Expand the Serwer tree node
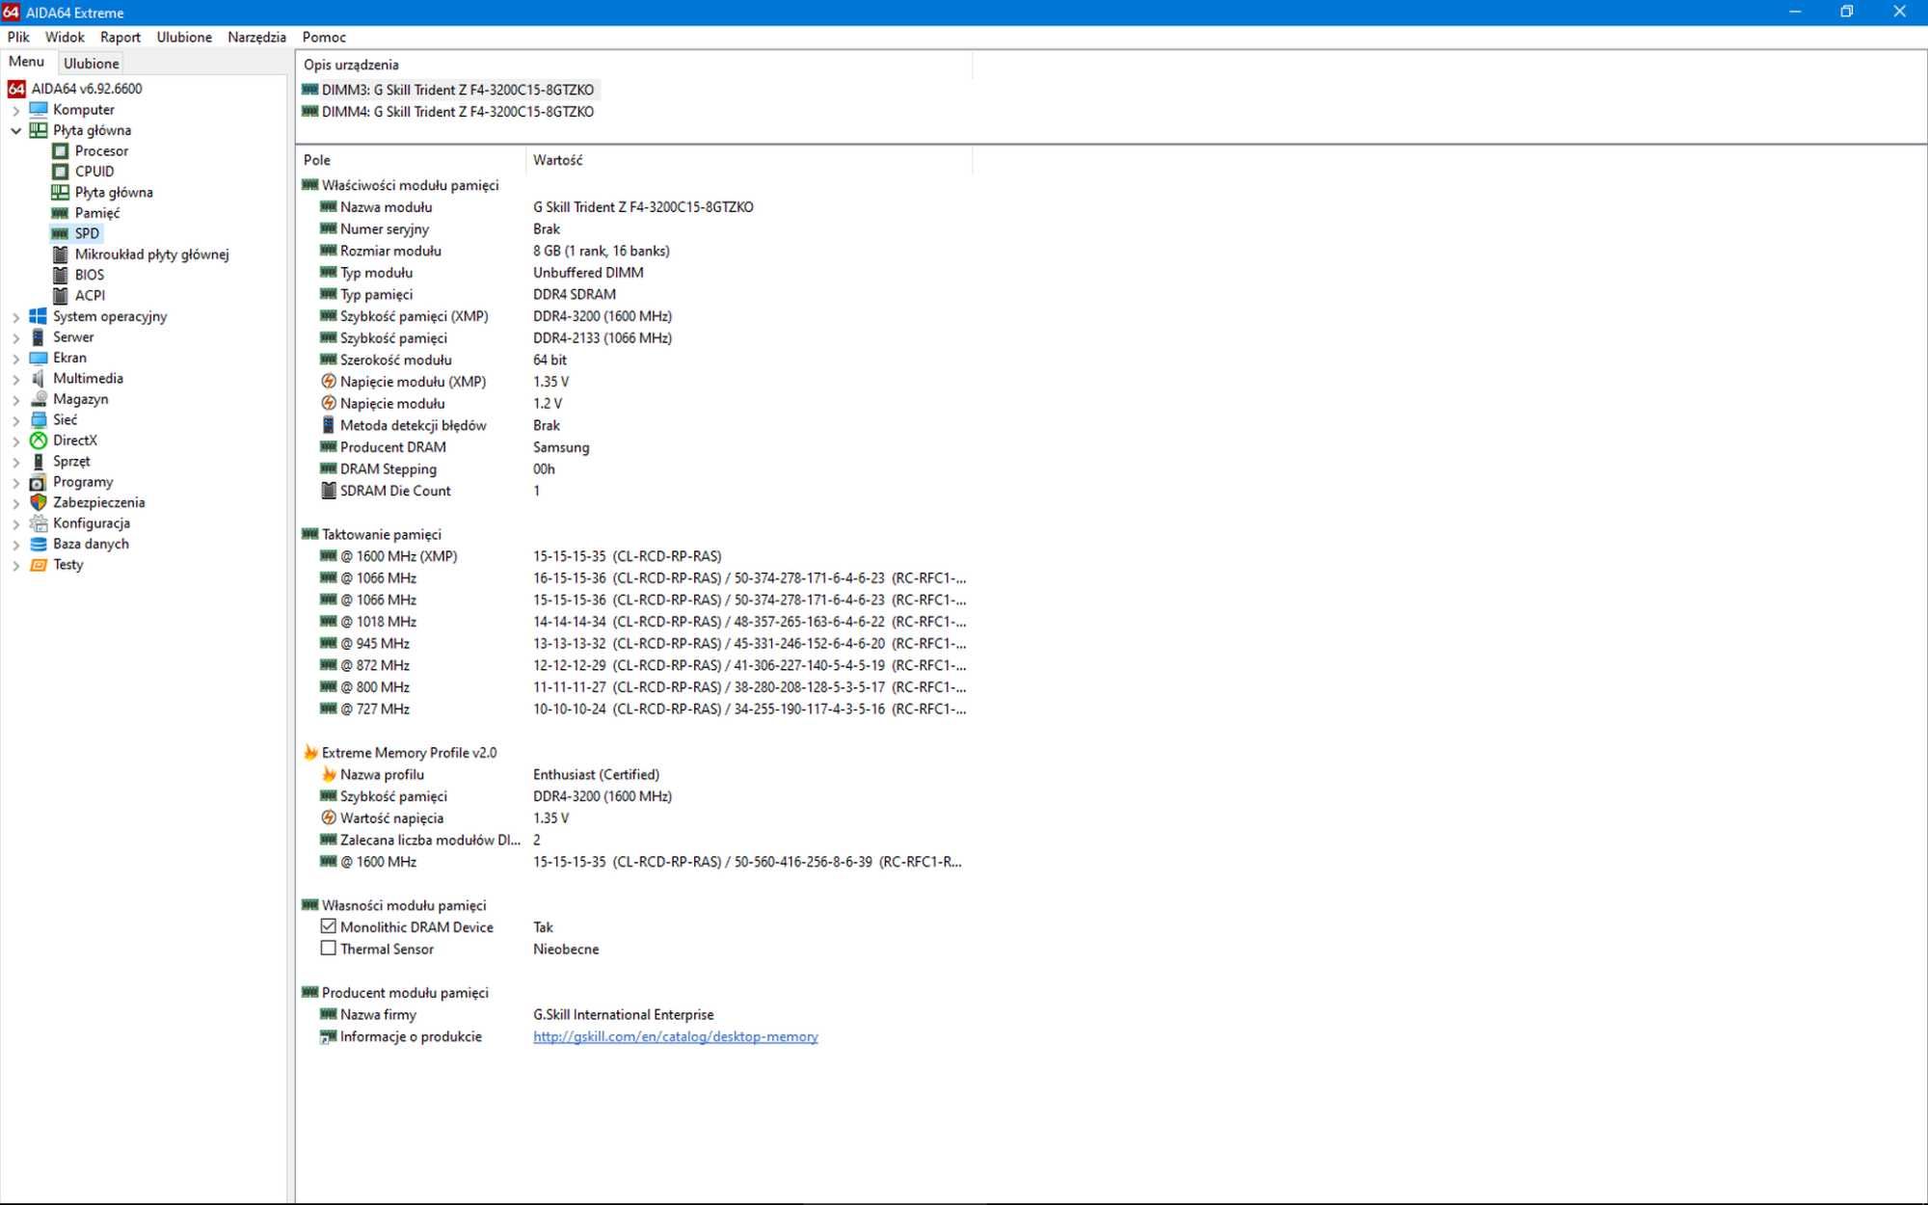1928x1205 pixels. (15, 337)
